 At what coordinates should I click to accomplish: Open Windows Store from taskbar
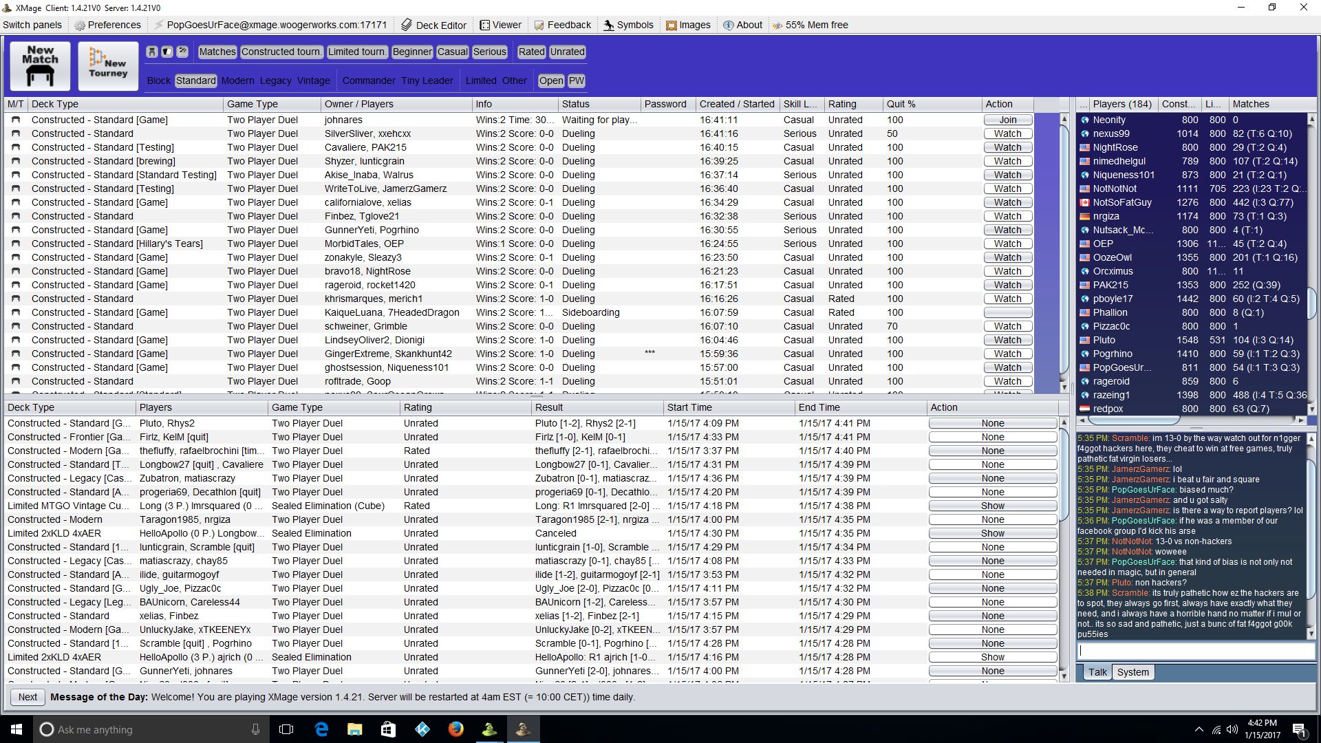[389, 729]
